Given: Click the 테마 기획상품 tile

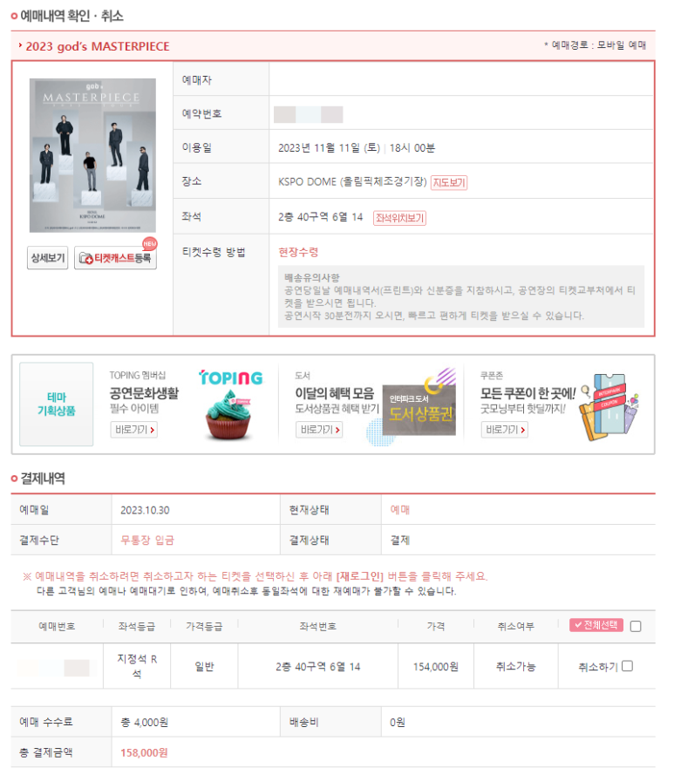Looking at the screenshot, I should click(x=57, y=404).
